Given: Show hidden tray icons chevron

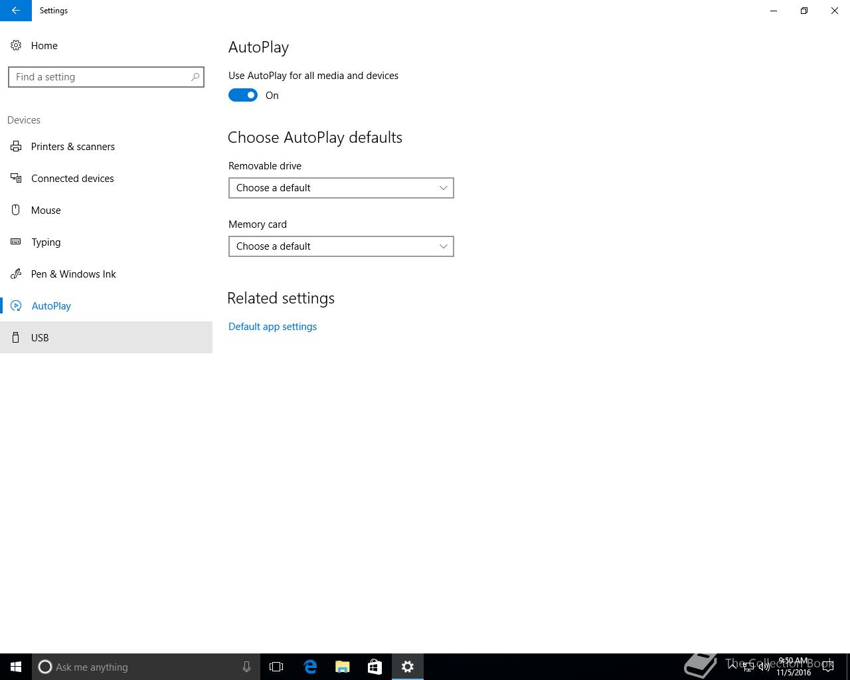Looking at the screenshot, I should [732, 667].
